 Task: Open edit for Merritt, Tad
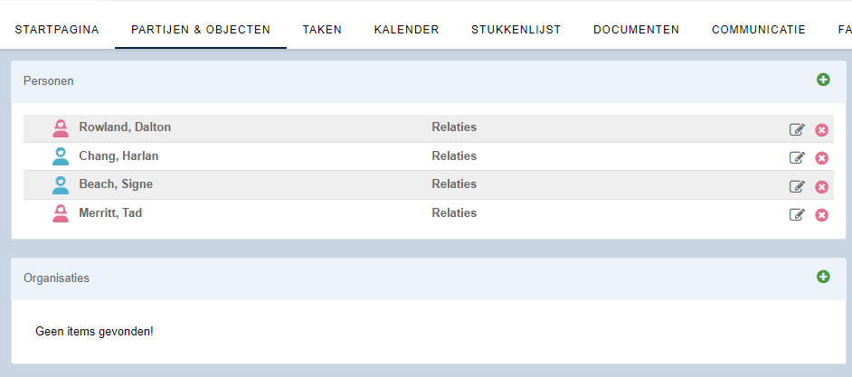pos(797,215)
